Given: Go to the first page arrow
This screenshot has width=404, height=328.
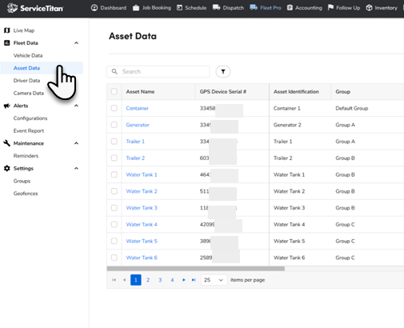Looking at the screenshot, I should pyautogui.click(x=114, y=280).
